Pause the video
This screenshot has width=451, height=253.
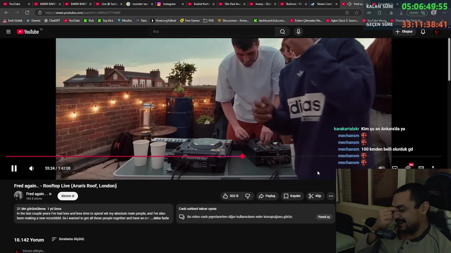(x=14, y=168)
